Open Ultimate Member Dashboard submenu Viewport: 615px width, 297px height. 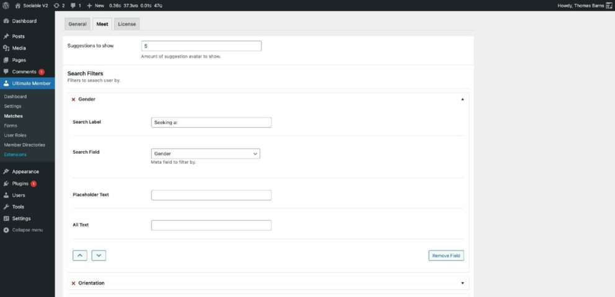(x=16, y=96)
